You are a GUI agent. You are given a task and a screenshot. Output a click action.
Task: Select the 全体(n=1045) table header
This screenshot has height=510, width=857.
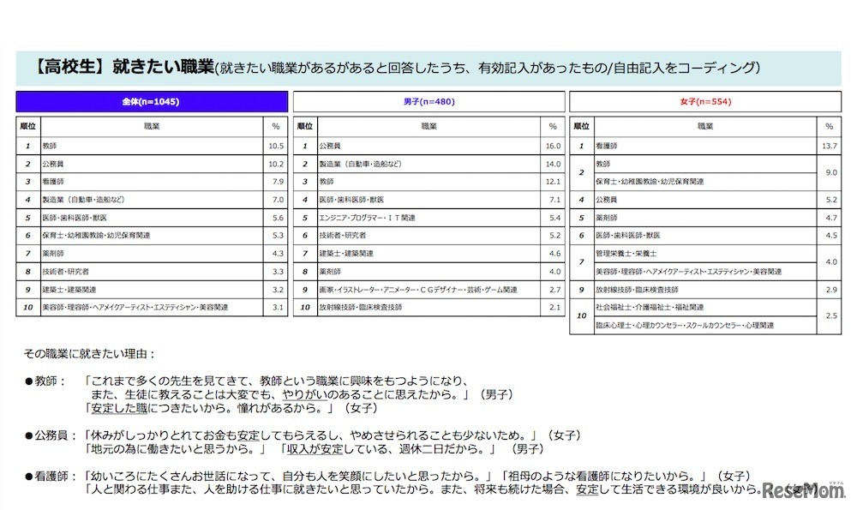[x=150, y=101]
